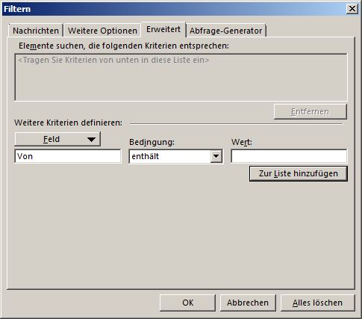Open the Feld selection button
The image size is (362, 319).
57,139
